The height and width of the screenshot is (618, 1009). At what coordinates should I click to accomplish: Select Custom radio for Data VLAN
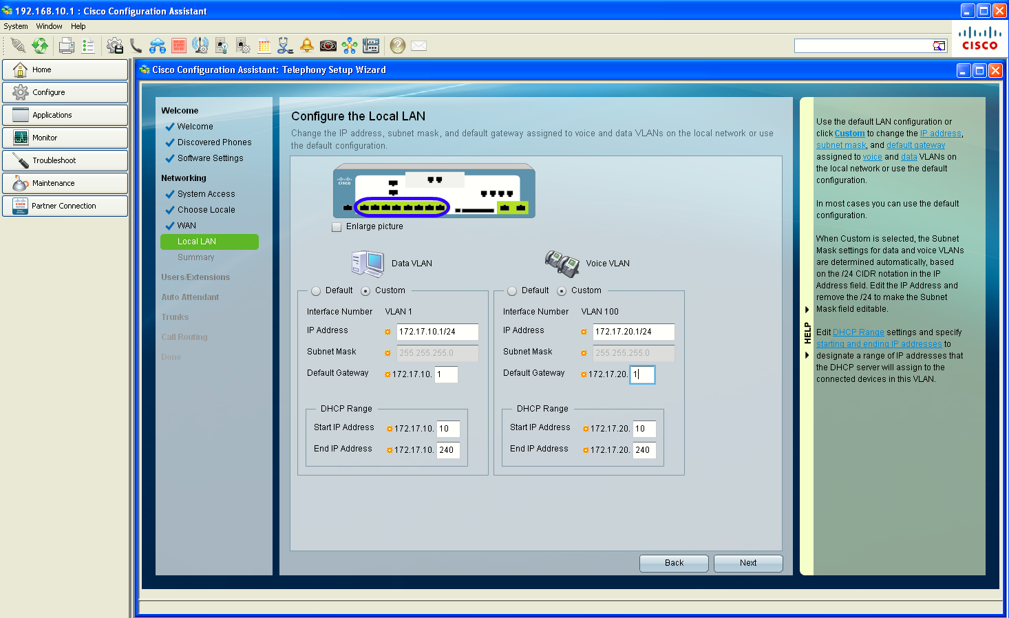click(365, 291)
